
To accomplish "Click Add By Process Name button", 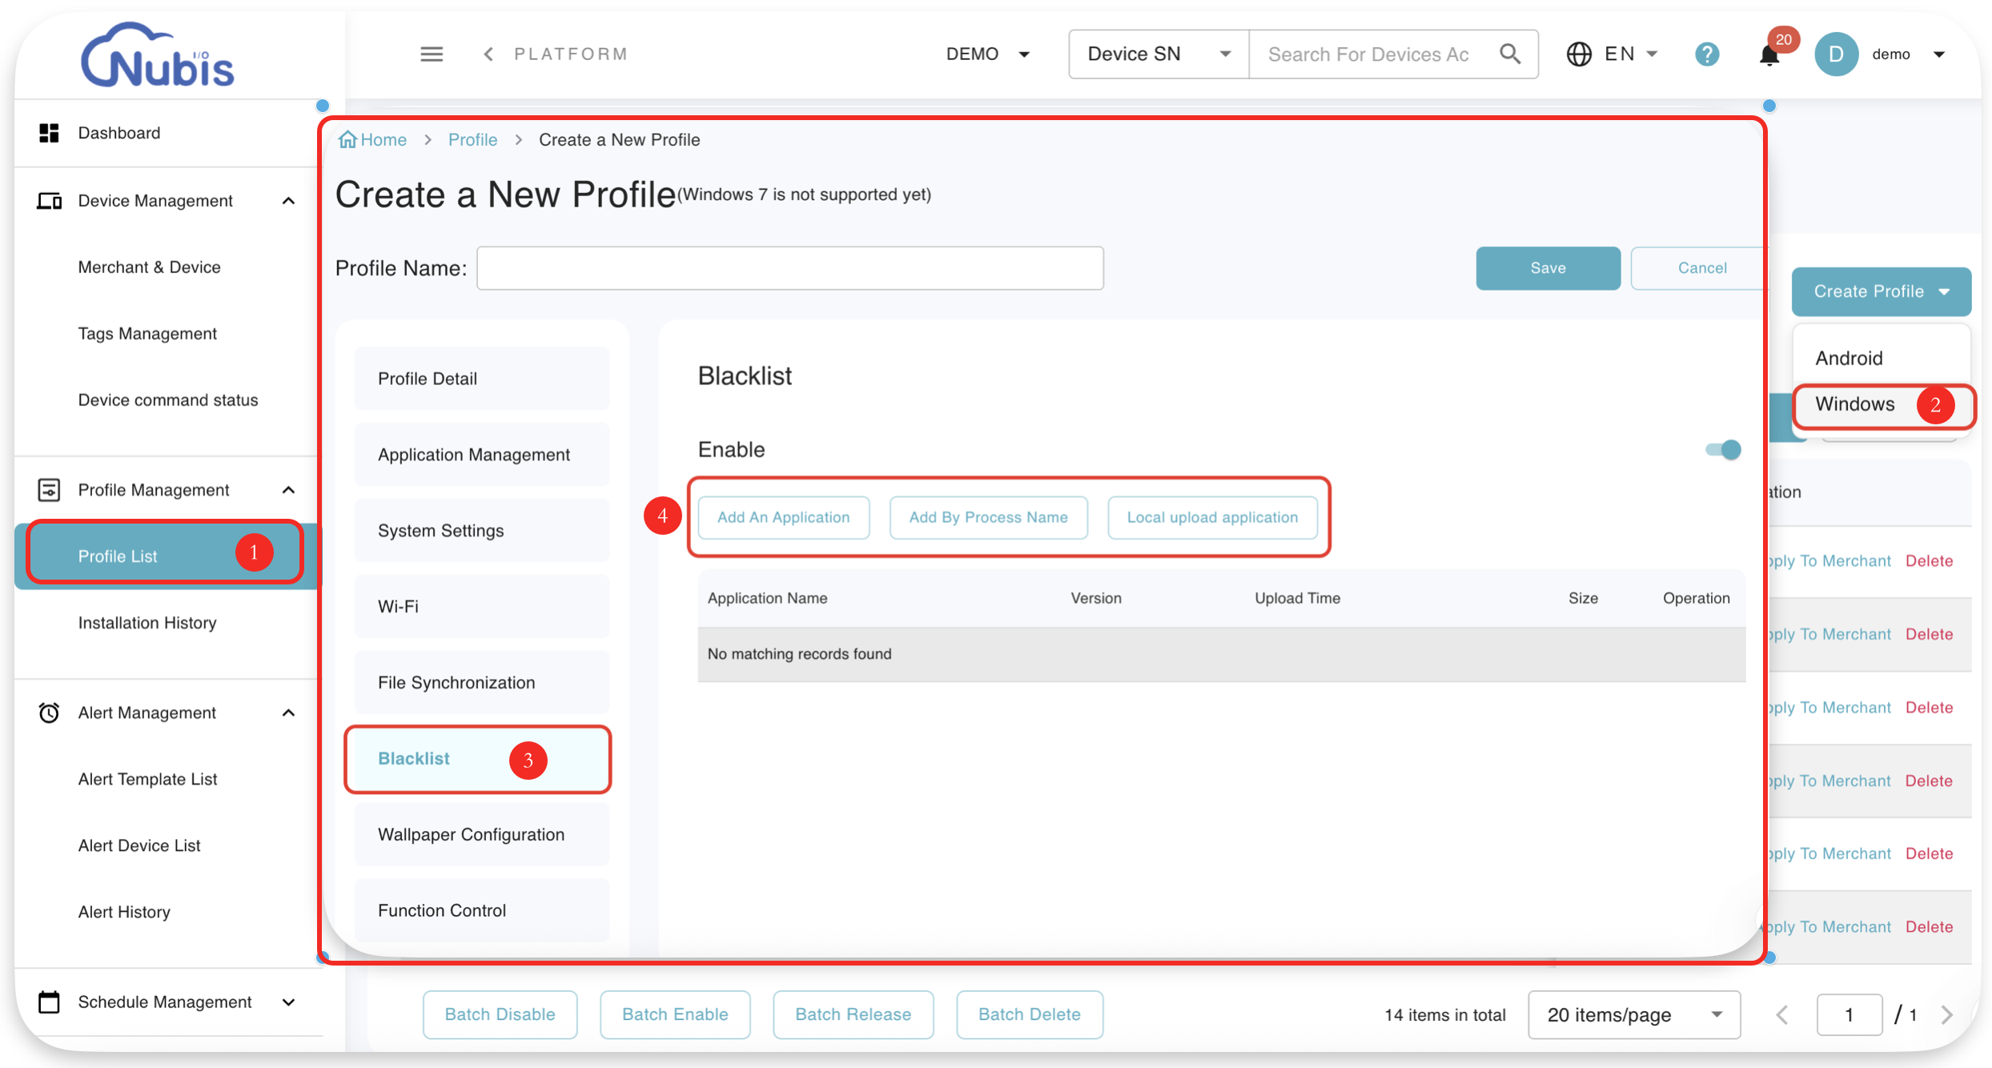I will (x=988, y=517).
